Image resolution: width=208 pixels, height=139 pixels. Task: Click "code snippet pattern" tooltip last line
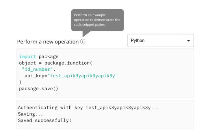pyautogui.click(x=90, y=25)
